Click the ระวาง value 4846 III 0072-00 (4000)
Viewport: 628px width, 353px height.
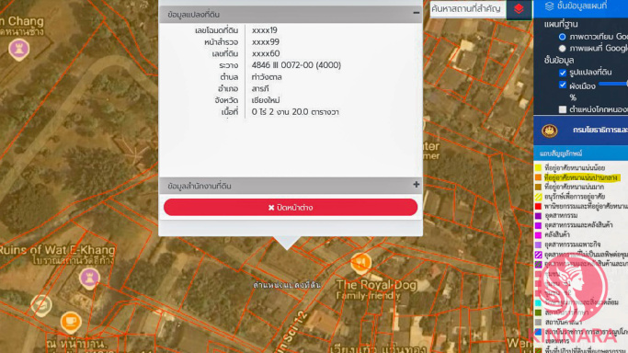coord(296,65)
